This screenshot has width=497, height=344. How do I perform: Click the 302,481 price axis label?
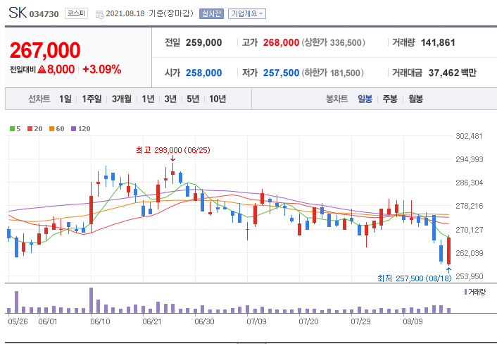pos(469,136)
